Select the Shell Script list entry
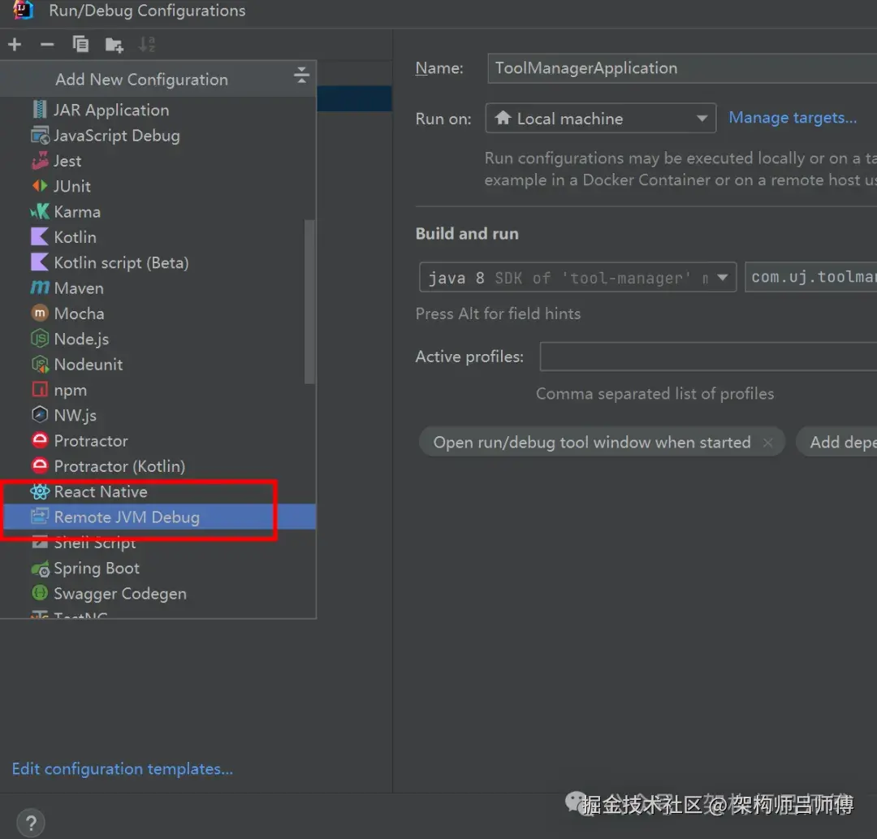This screenshot has width=877, height=839. click(158, 543)
